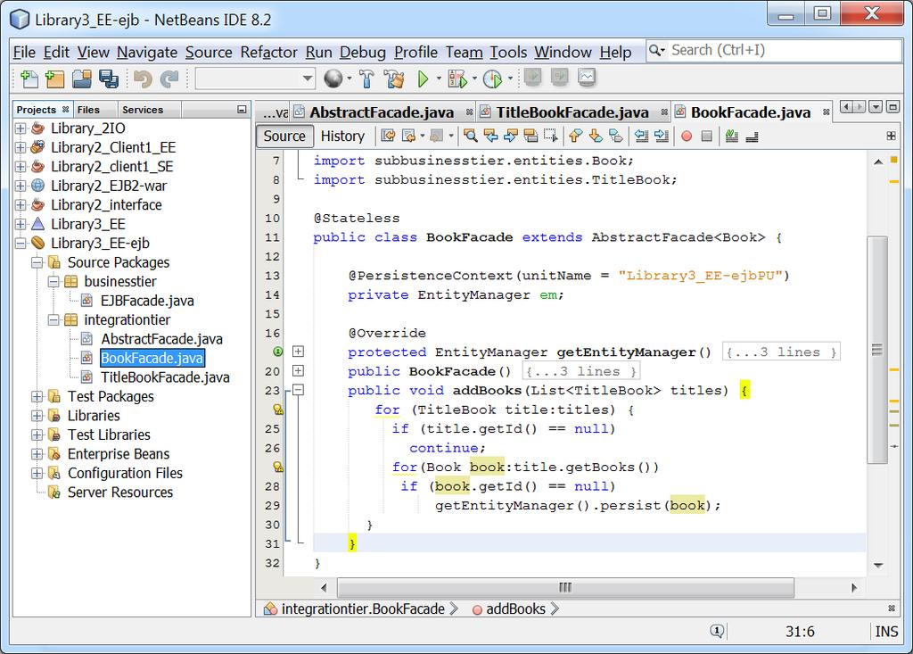Switch to the AbstractFacade.java editor tab
This screenshot has width=913, height=654.
coord(382,112)
